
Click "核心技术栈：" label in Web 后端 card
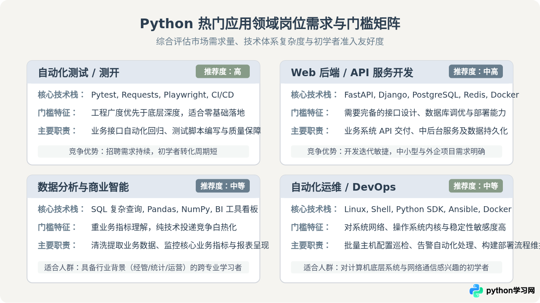pos(315,95)
